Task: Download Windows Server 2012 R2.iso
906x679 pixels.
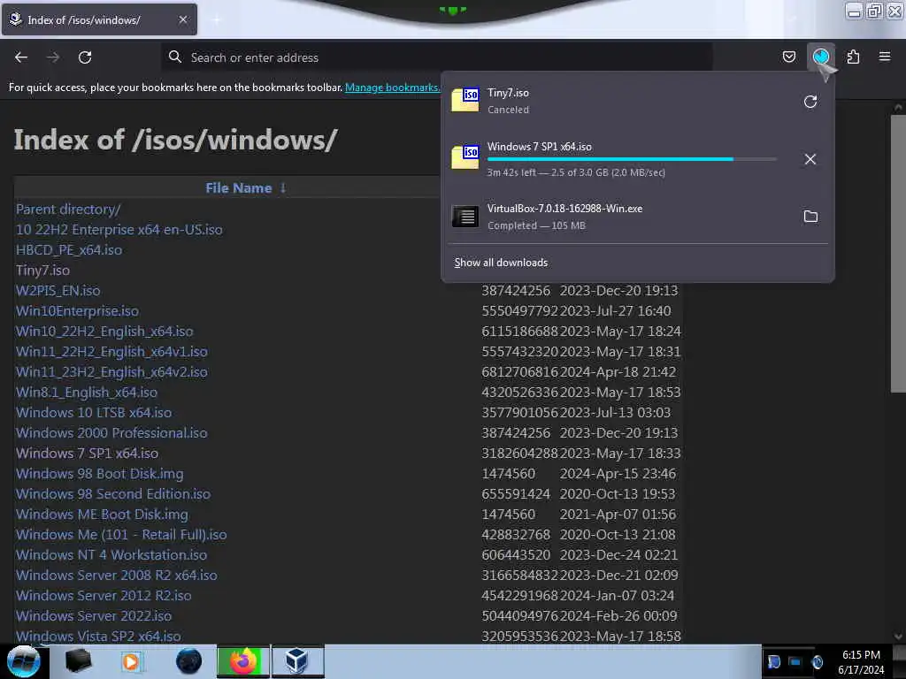Action: pyautogui.click(x=104, y=595)
